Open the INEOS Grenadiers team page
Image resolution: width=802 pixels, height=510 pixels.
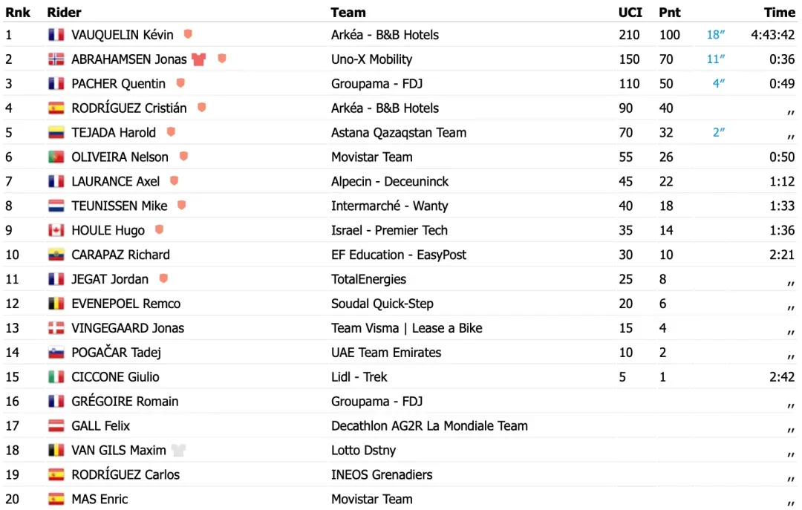382,474
